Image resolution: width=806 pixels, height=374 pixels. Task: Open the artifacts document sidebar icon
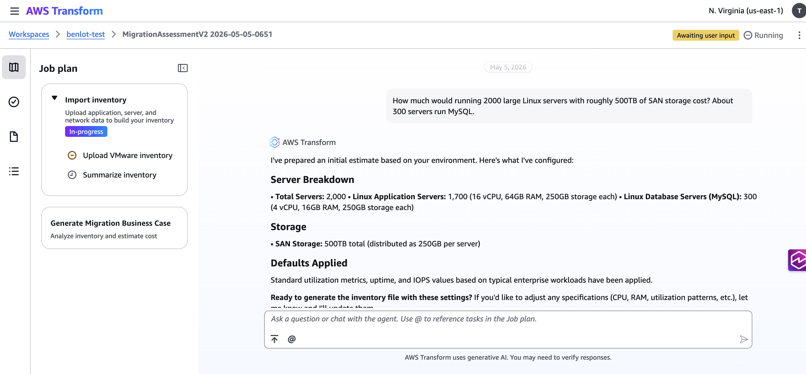tap(14, 137)
